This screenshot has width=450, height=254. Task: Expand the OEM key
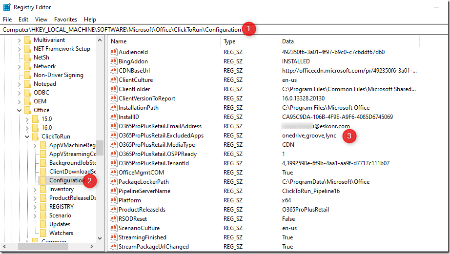(x=19, y=101)
